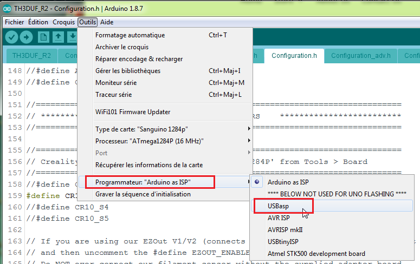Click the BELOW NOT USED FOR UNO FLASHING entry
Screen dimensions: 420x264
[332, 194]
